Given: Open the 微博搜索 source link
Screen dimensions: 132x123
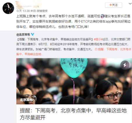Looking at the screenshot, I should pos(42,11).
